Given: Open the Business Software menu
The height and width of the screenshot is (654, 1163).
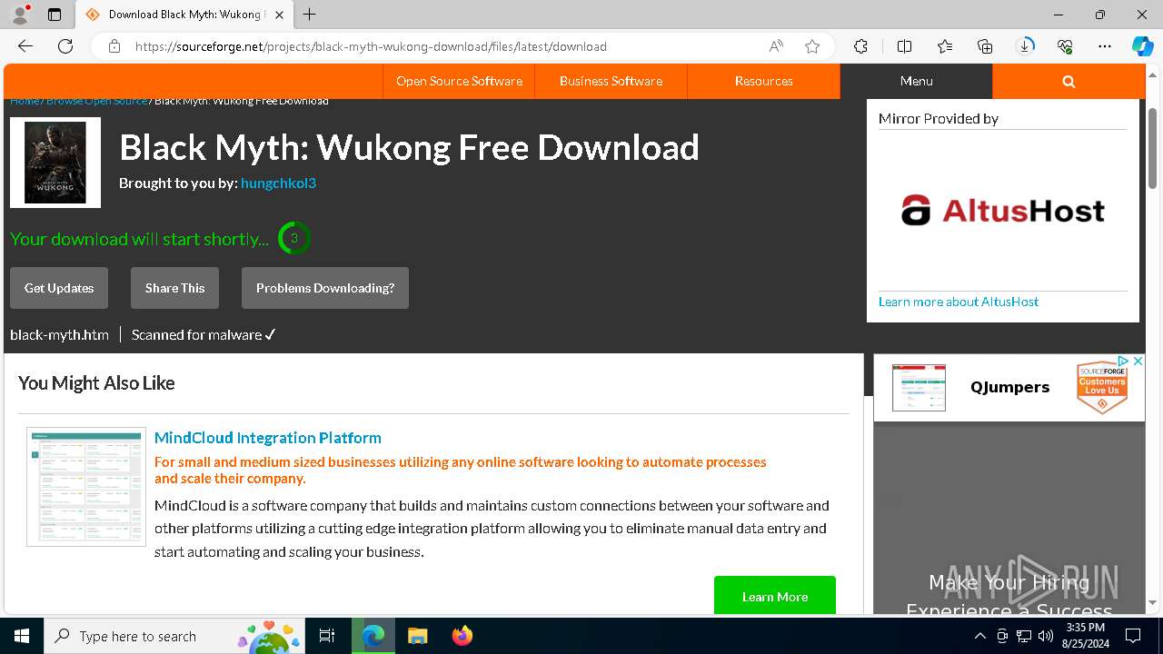Looking at the screenshot, I should [611, 81].
